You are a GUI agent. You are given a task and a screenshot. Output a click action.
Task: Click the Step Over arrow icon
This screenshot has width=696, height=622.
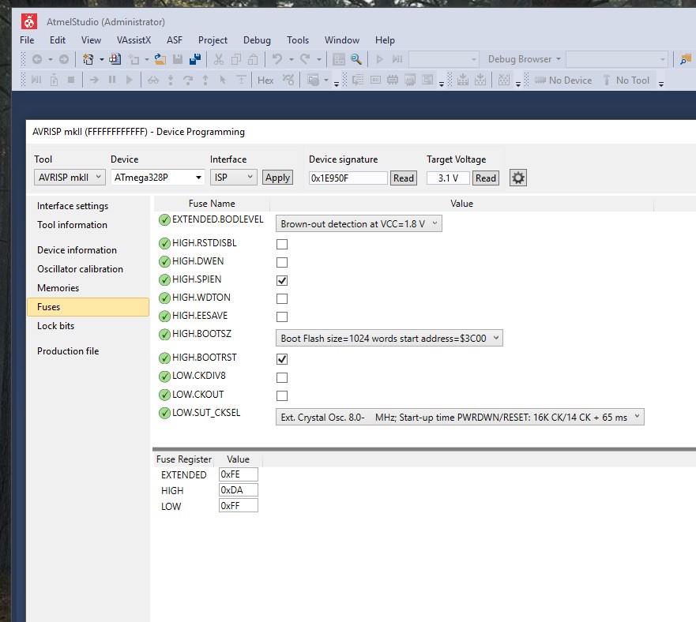188,81
